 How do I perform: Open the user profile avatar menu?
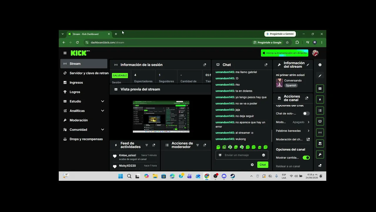[x=315, y=53]
